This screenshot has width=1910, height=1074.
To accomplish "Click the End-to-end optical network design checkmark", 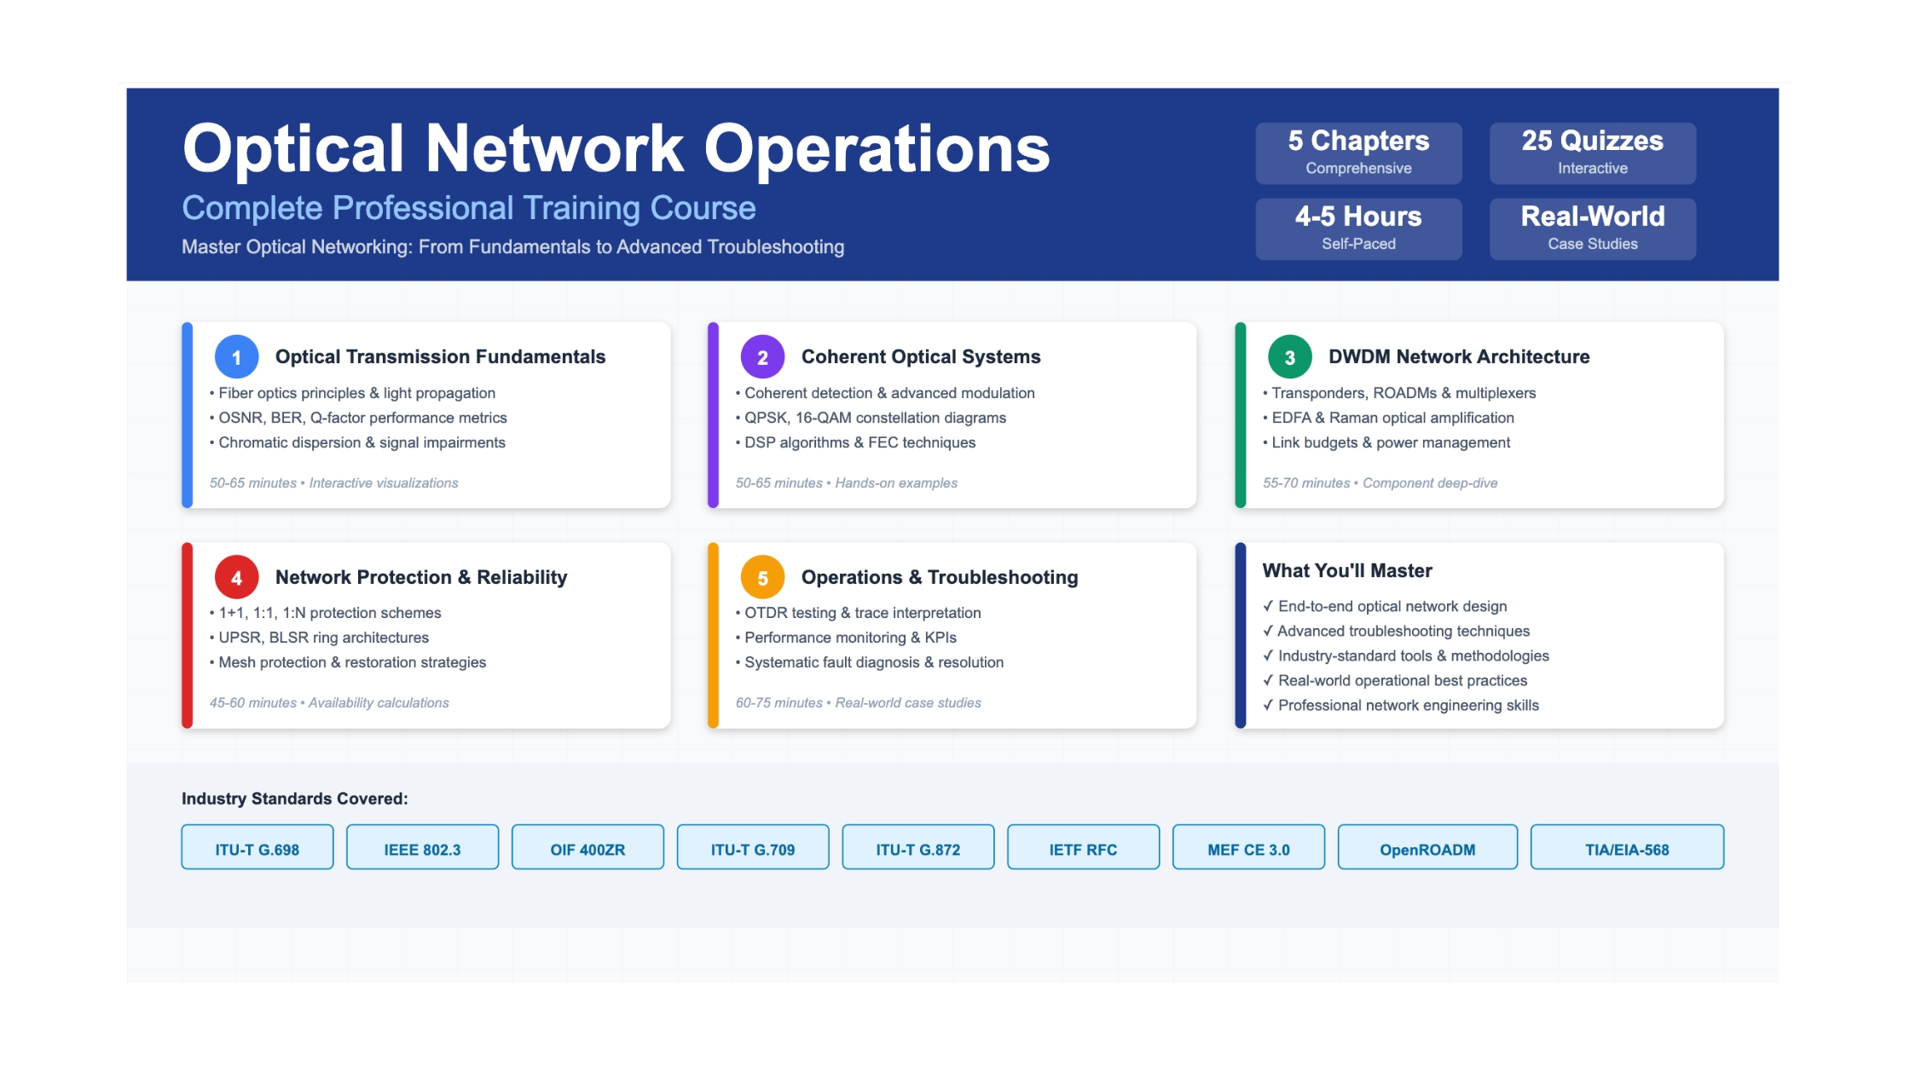I will pyautogui.click(x=1269, y=606).
